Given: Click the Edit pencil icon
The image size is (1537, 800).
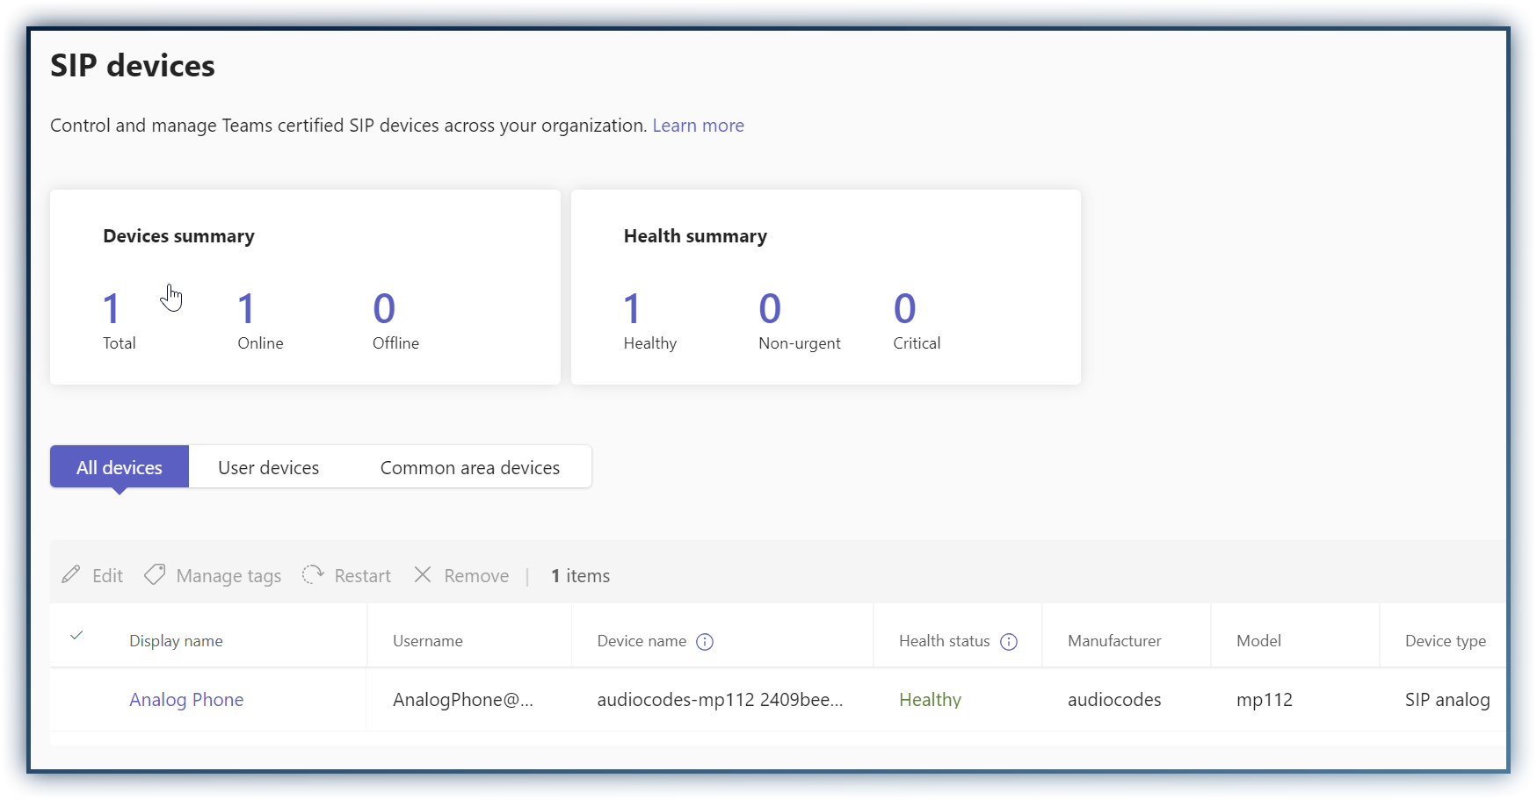Looking at the screenshot, I should tap(71, 575).
